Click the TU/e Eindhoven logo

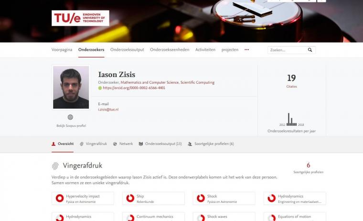[x=80, y=18]
